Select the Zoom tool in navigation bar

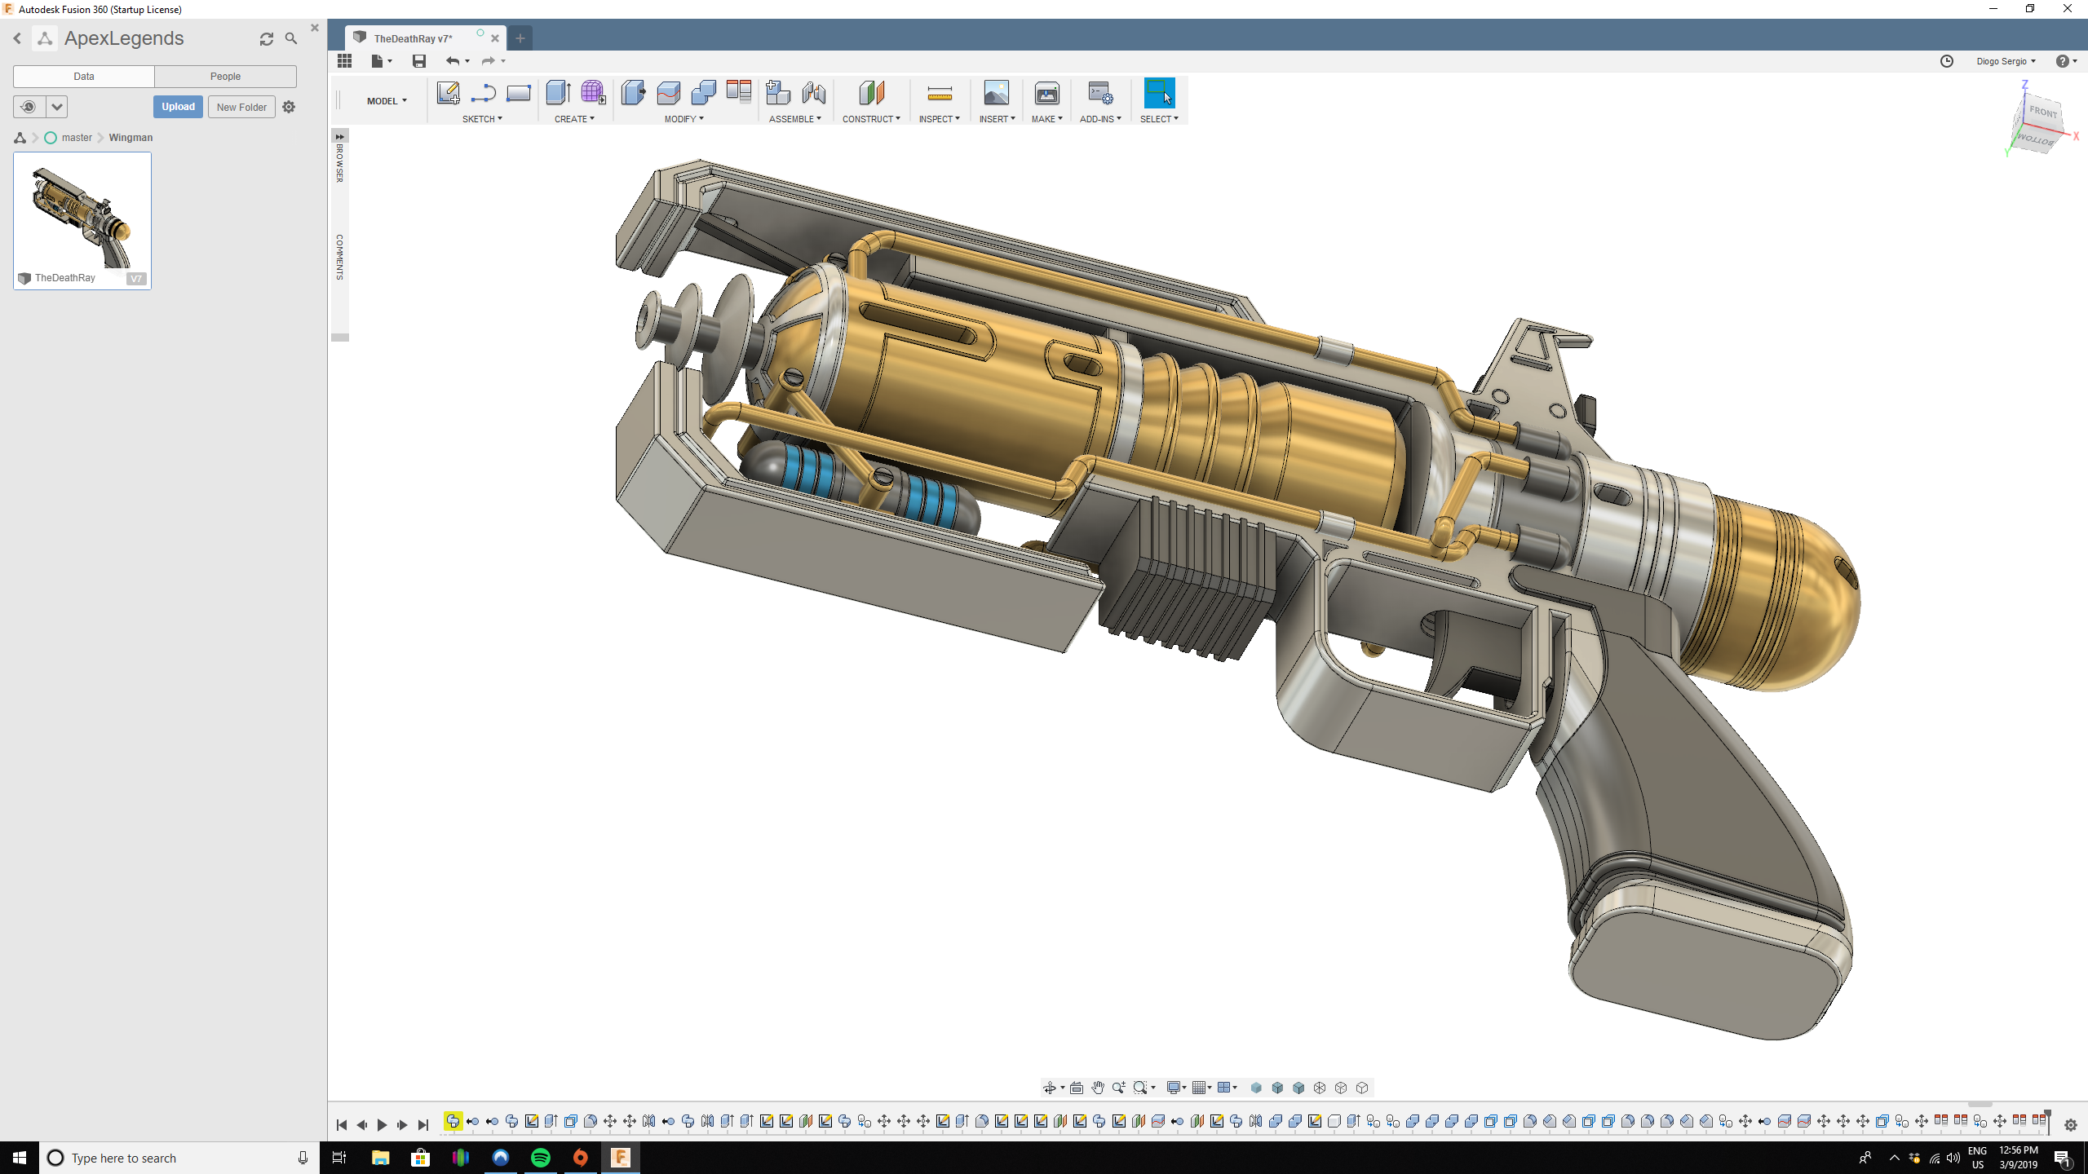1118,1088
